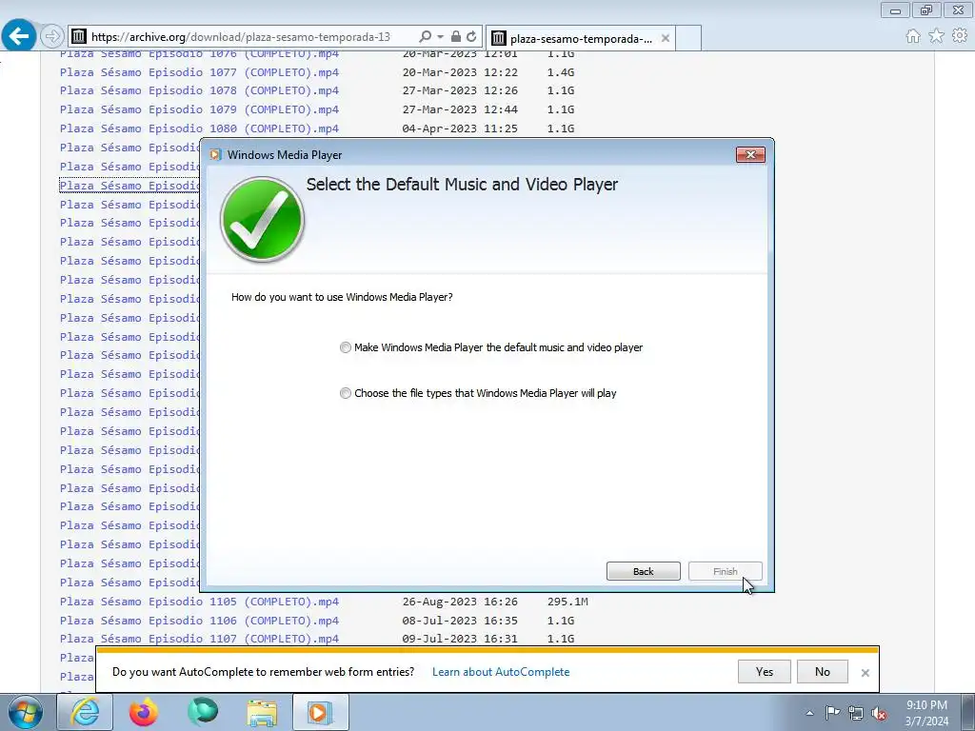Select Choose the file types option

(x=478, y=393)
